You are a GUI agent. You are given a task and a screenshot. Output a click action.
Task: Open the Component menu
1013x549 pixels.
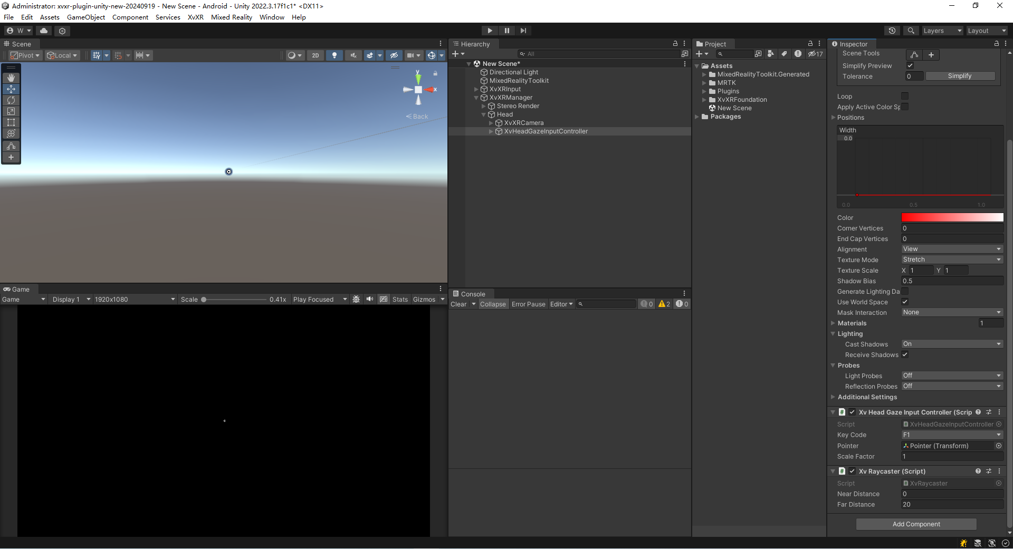click(130, 17)
